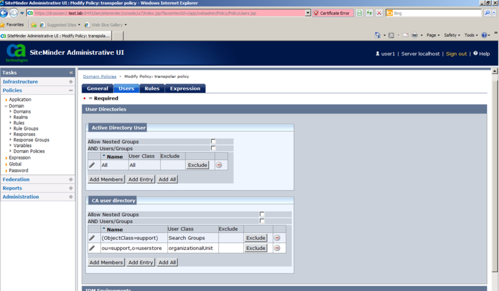The width and height of the screenshot is (499, 291).
Task: Remove the (ObjectClass=support) entry via red icon
Action: point(277,237)
